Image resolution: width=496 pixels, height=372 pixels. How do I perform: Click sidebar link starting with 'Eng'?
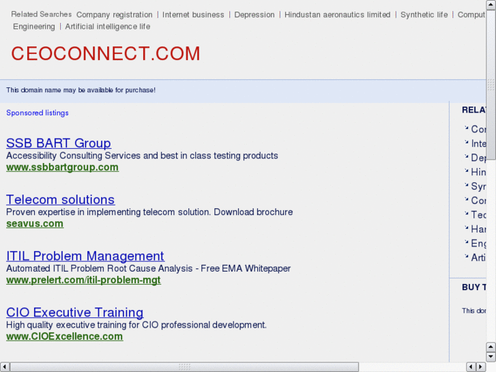tap(478, 243)
